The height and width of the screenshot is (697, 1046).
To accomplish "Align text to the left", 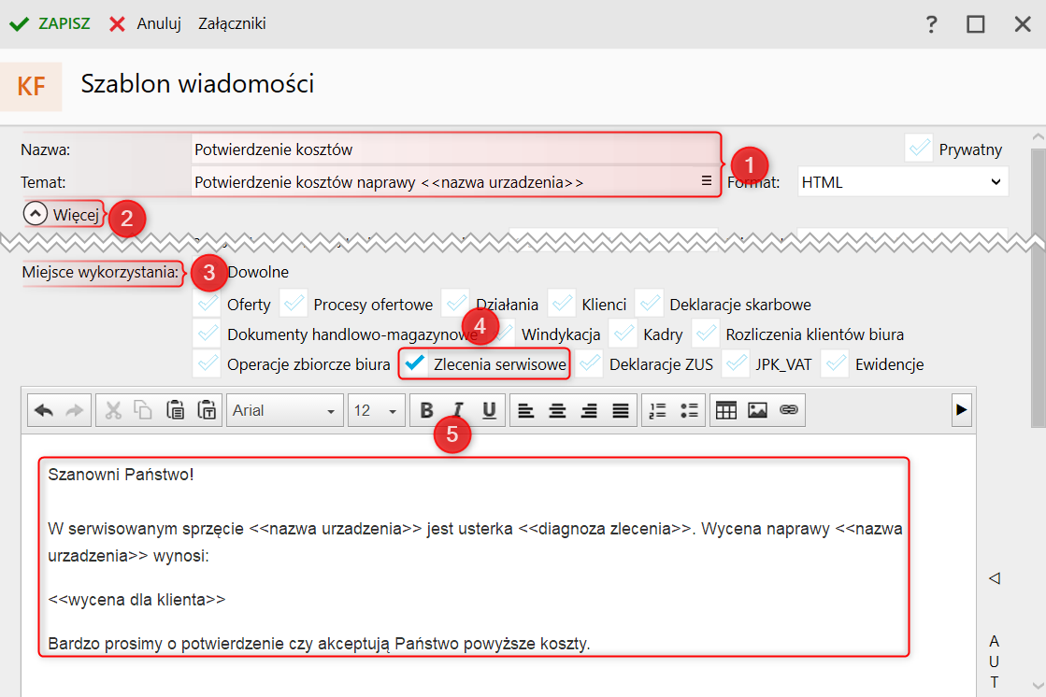I will click(526, 410).
